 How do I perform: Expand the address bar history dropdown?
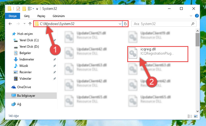[120, 24]
